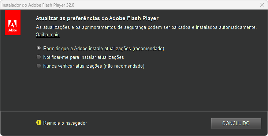
Task: Click the stylized A glyph in the Adobe logo
Action: click(x=13, y=24)
